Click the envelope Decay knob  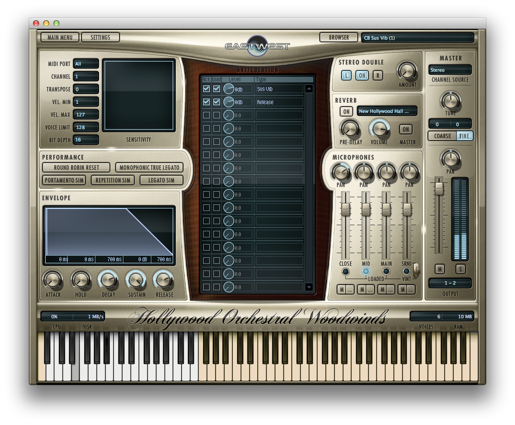tap(108, 281)
